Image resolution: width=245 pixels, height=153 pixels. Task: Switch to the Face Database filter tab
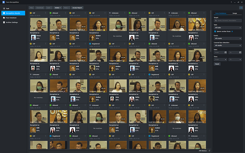pyautogui.click(x=220, y=13)
